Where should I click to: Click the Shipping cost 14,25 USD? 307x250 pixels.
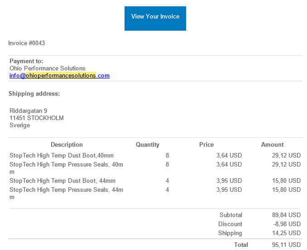[286, 233]
